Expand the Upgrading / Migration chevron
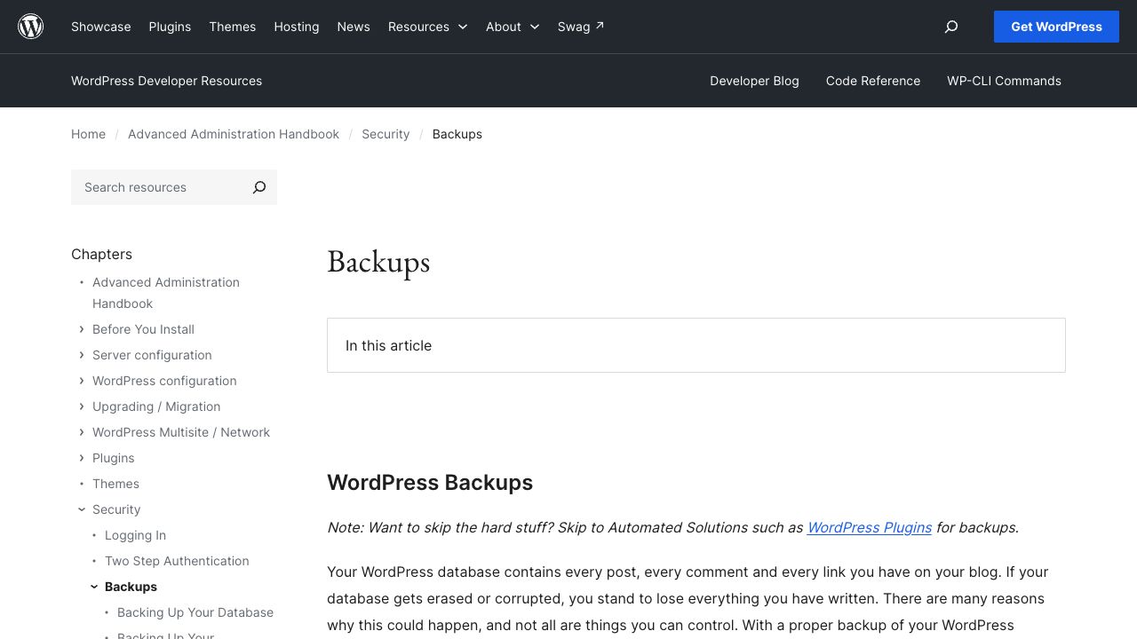1137x639 pixels. [x=82, y=406]
